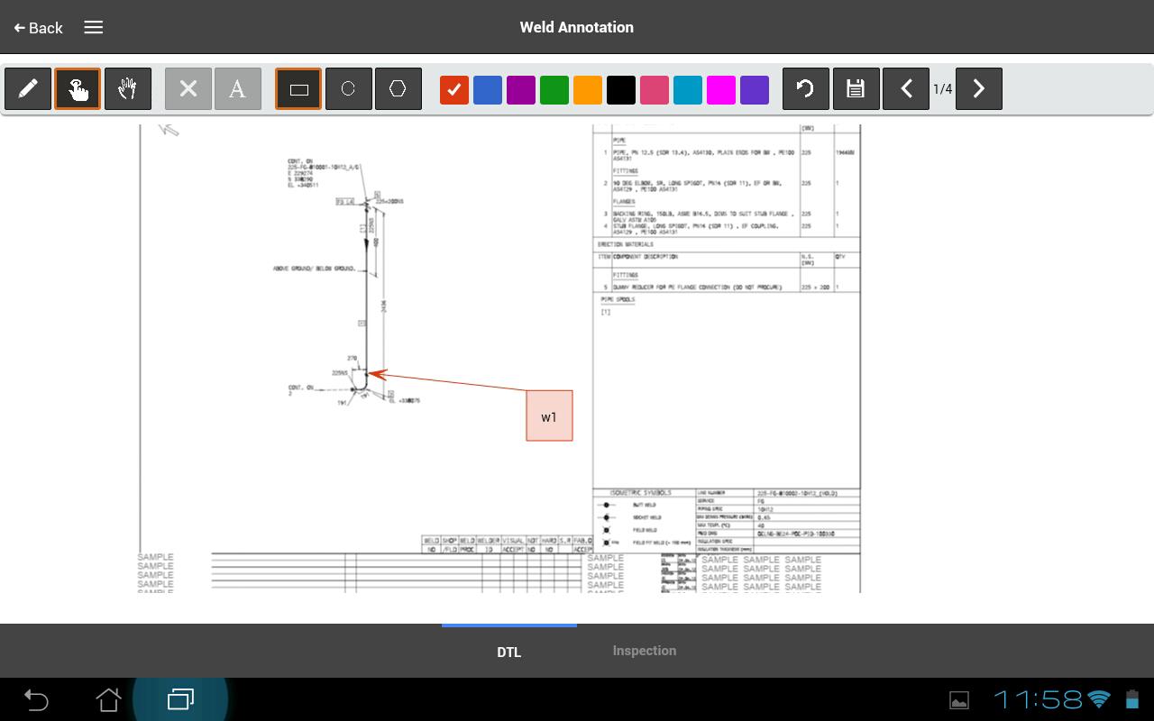Image resolution: width=1154 pixels, height=721 pixels.
Task: Select the DTL tab
Action: [508, 652]
